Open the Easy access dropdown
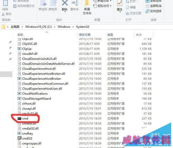 pos(102,6)
